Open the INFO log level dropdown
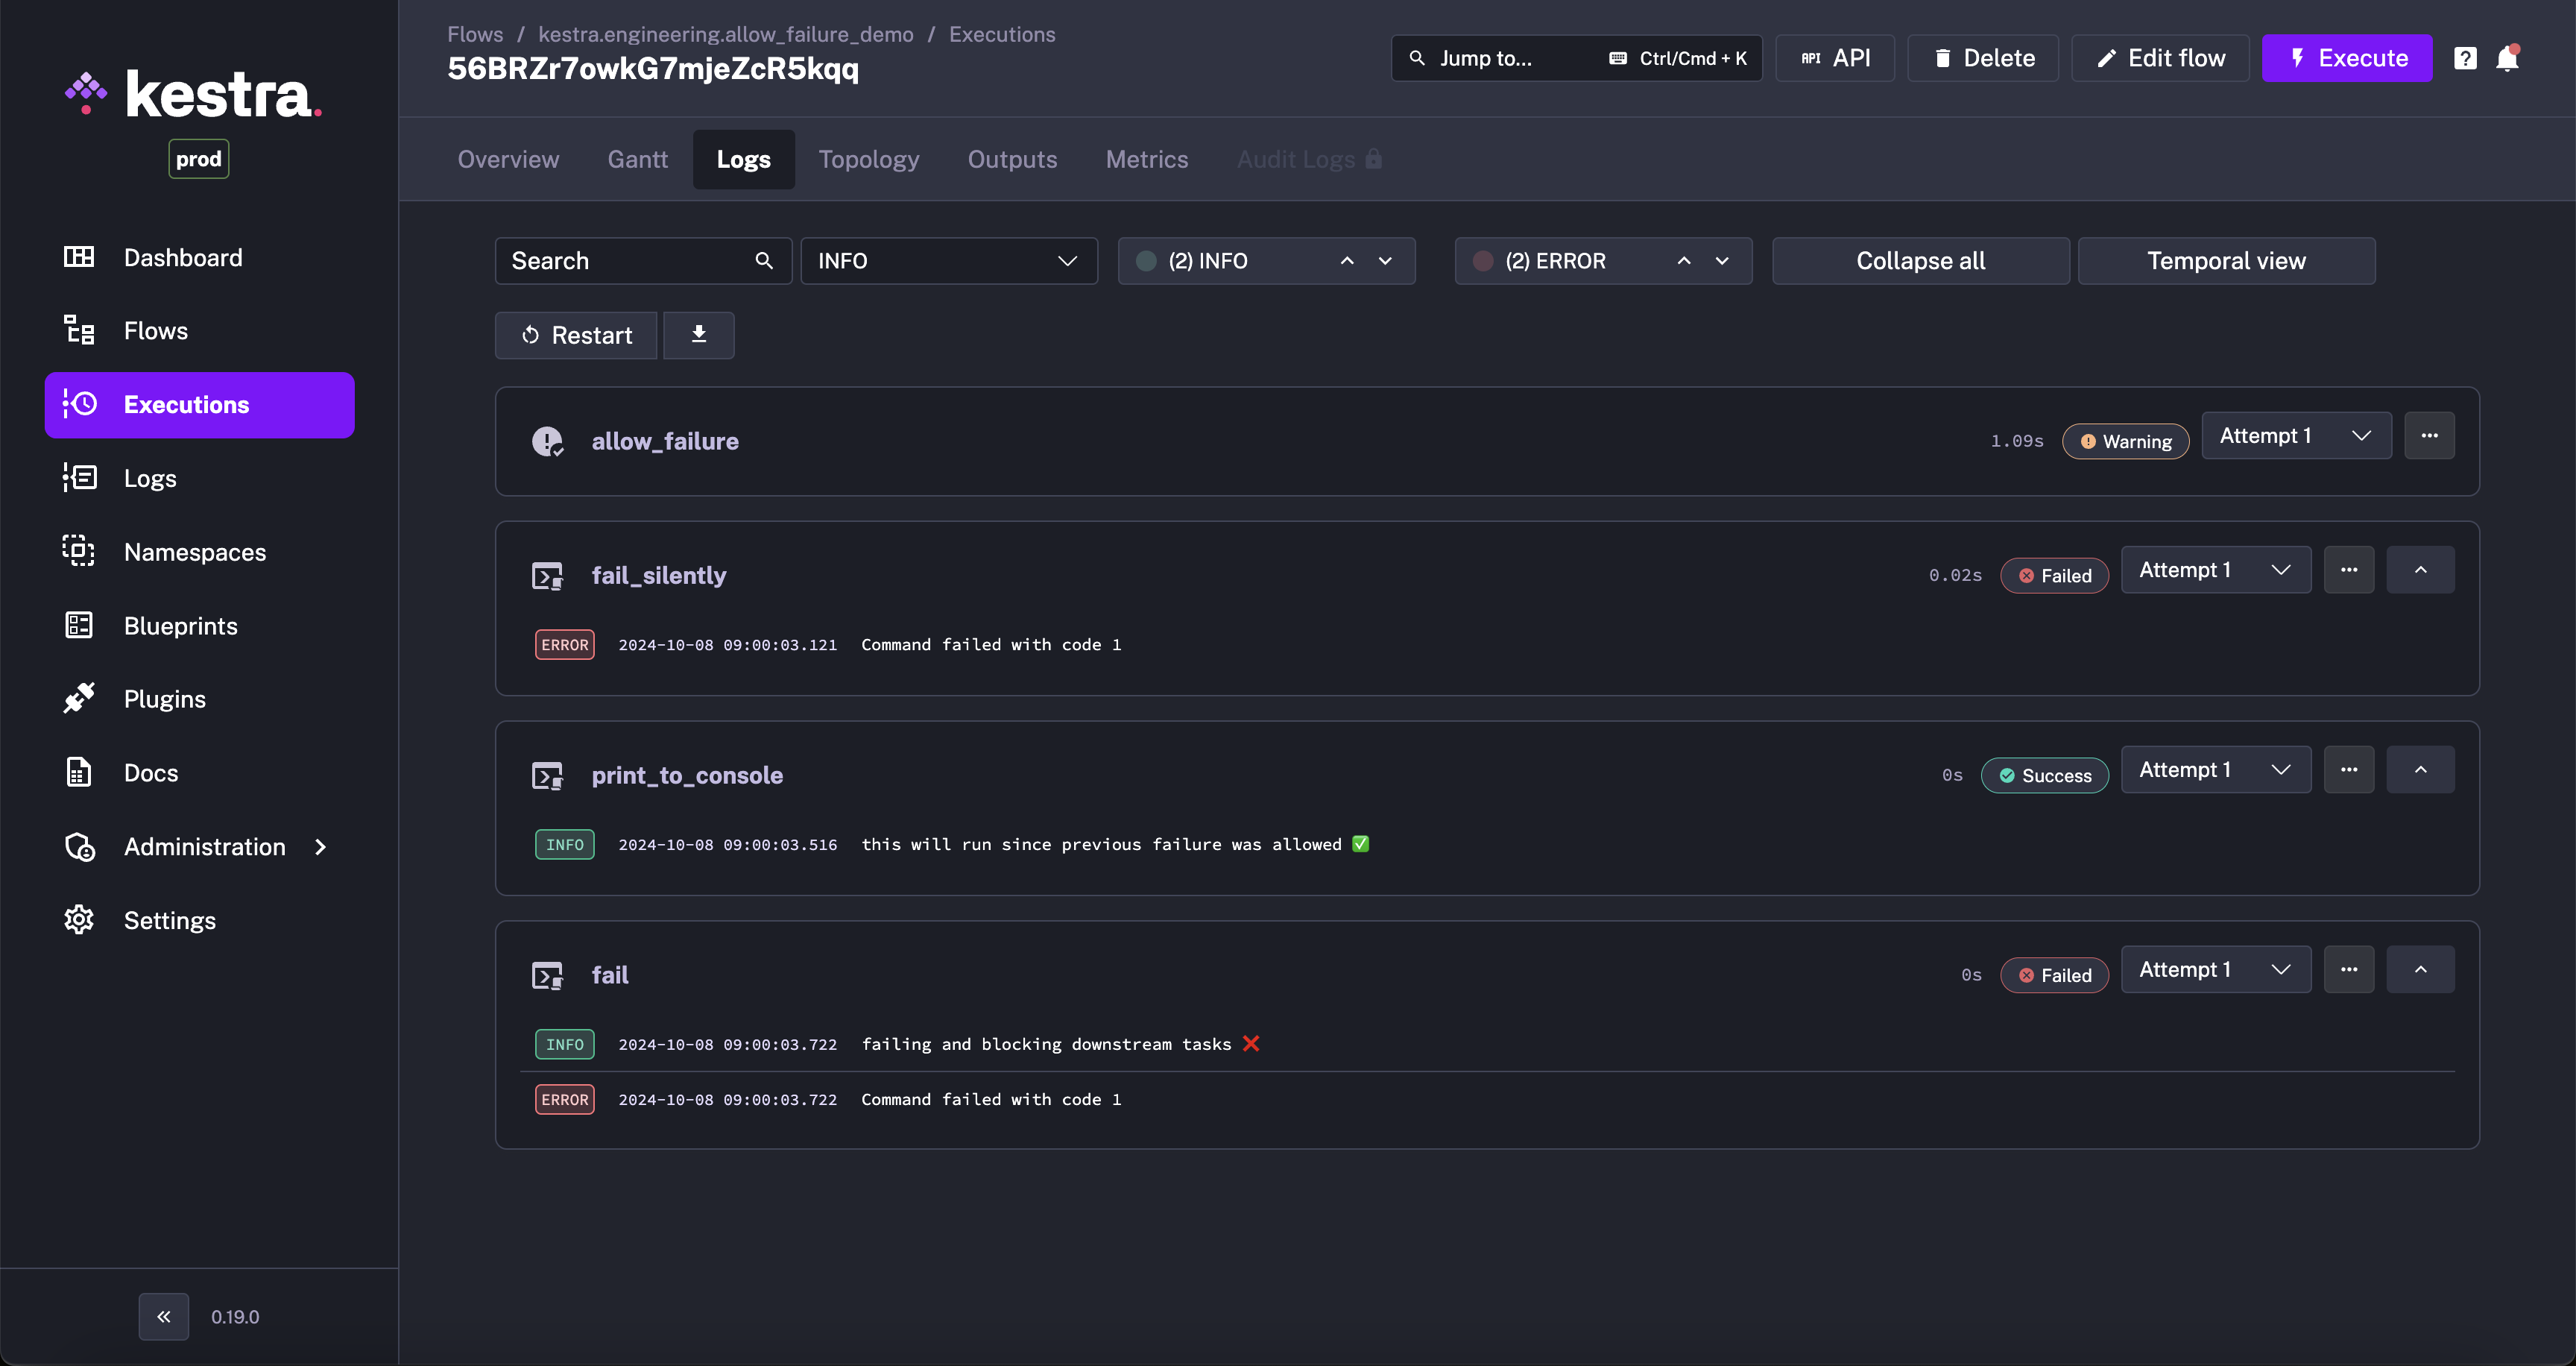 pyautogui.click(x=948, y=261)
